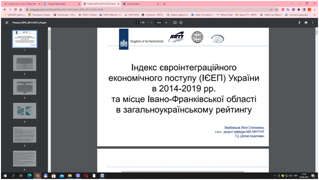Viewport: 319px width, 180px height.
Task: Open the Chrome three-dot menu
Action: click(x=315, y=9)
